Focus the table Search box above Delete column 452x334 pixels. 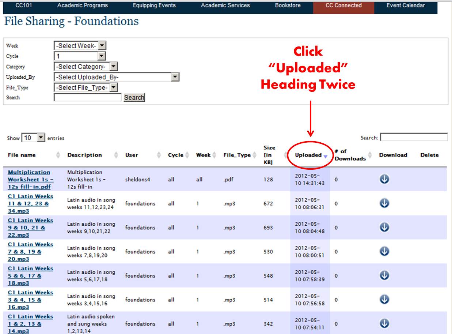[x=414, y=137]
